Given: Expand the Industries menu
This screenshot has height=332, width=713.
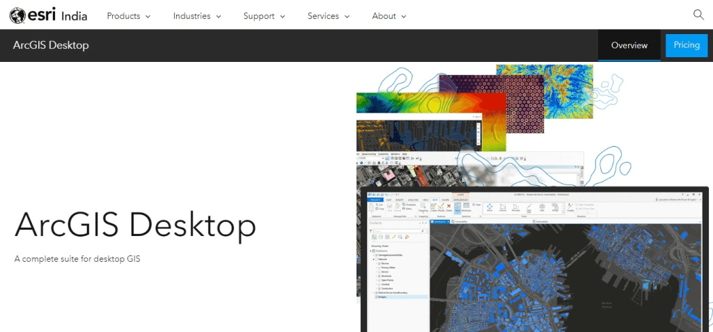Looking at the screenshot, I should tap(197, 16).
